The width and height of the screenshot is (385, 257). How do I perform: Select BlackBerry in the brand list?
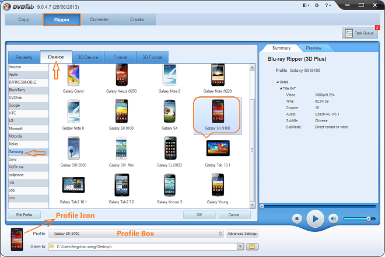click(x=28, y=90)
